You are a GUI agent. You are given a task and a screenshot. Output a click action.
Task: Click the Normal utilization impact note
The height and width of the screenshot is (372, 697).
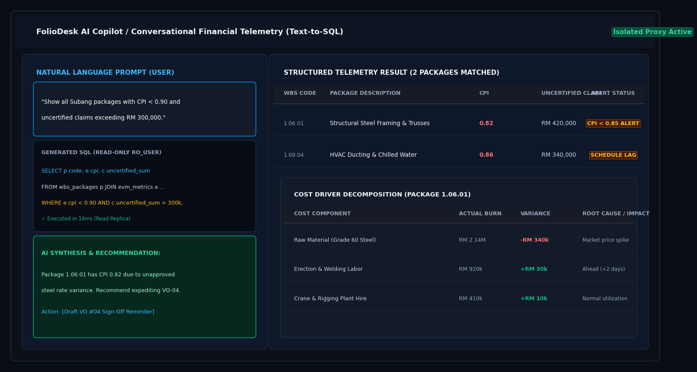tap(605, 299)
